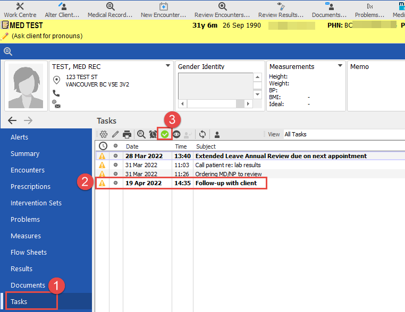Open Work Centre from the top toolbar

(x=20, y=10)
